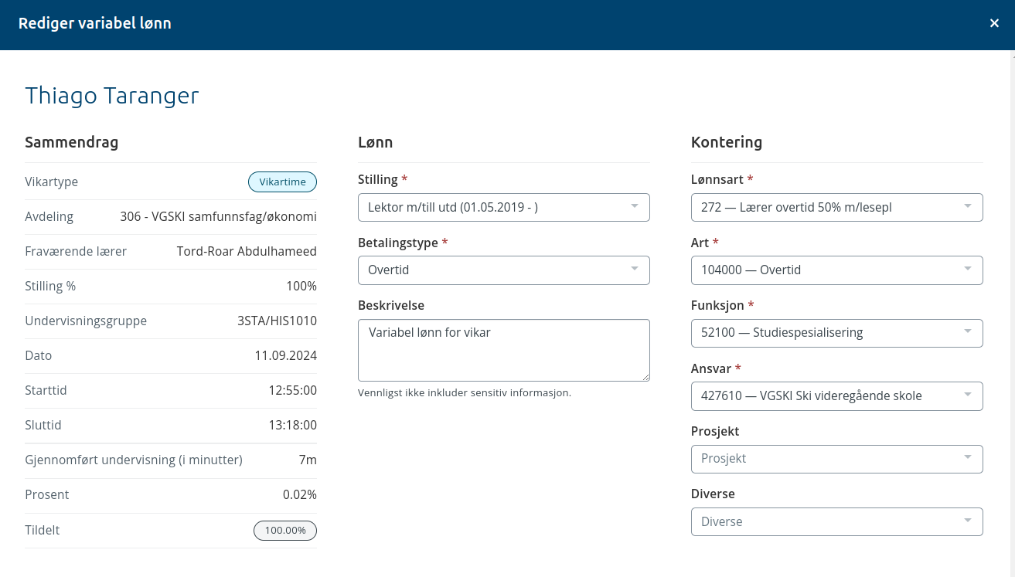The height and width of the screenshot is (577, 1015).
Task: Click inside the Beskrivelse text area
Action: [x=504, y=350]
